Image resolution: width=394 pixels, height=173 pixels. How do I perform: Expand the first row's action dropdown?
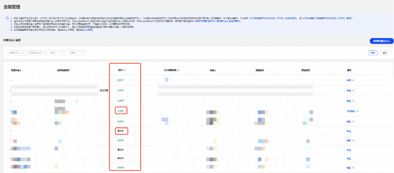[350, 80]
